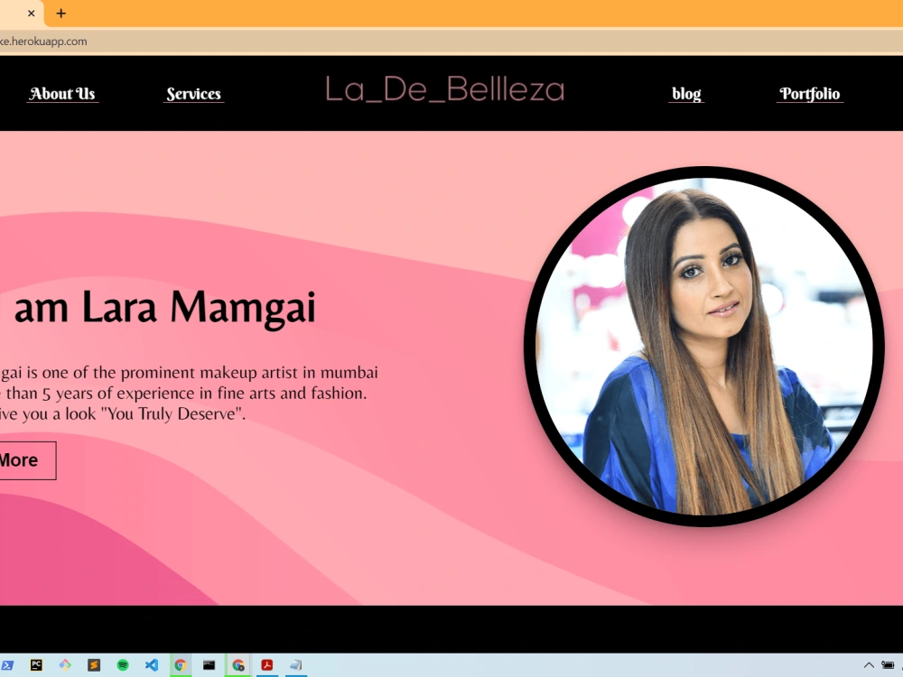Open Spotify from the taskbar
This screenshot has width=903, height=677.
coord(123,665)
